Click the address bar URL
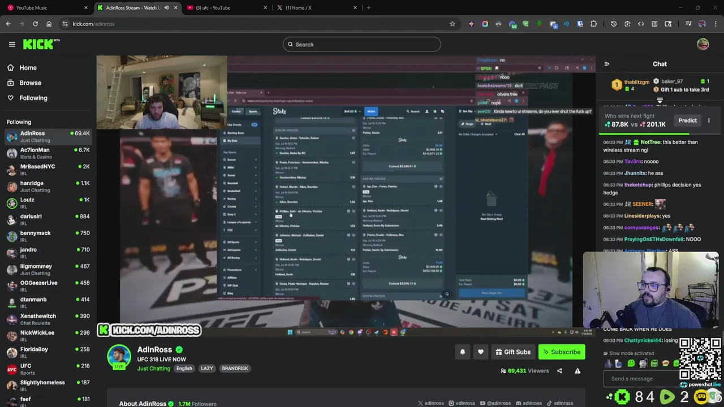Screen dimensions: 724x407 [93, 24]
